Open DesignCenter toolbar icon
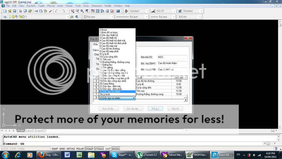Viewport: 282px width, 159px height. coord(98,11)
